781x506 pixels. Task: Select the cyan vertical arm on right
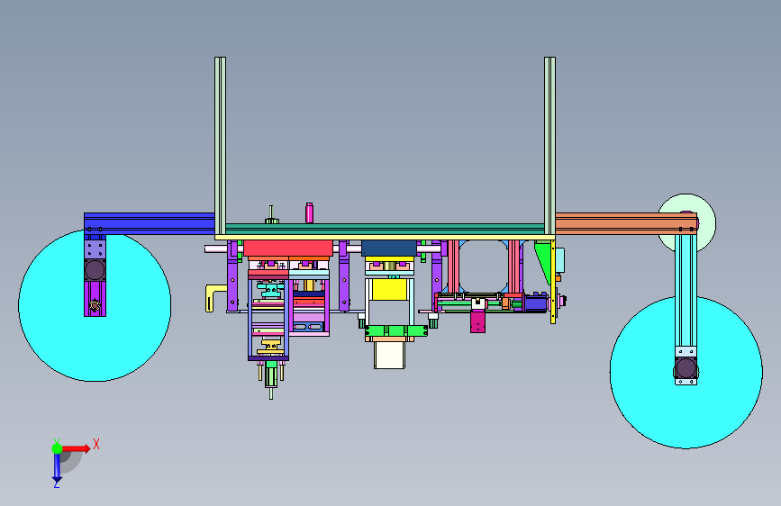point(686,291)
